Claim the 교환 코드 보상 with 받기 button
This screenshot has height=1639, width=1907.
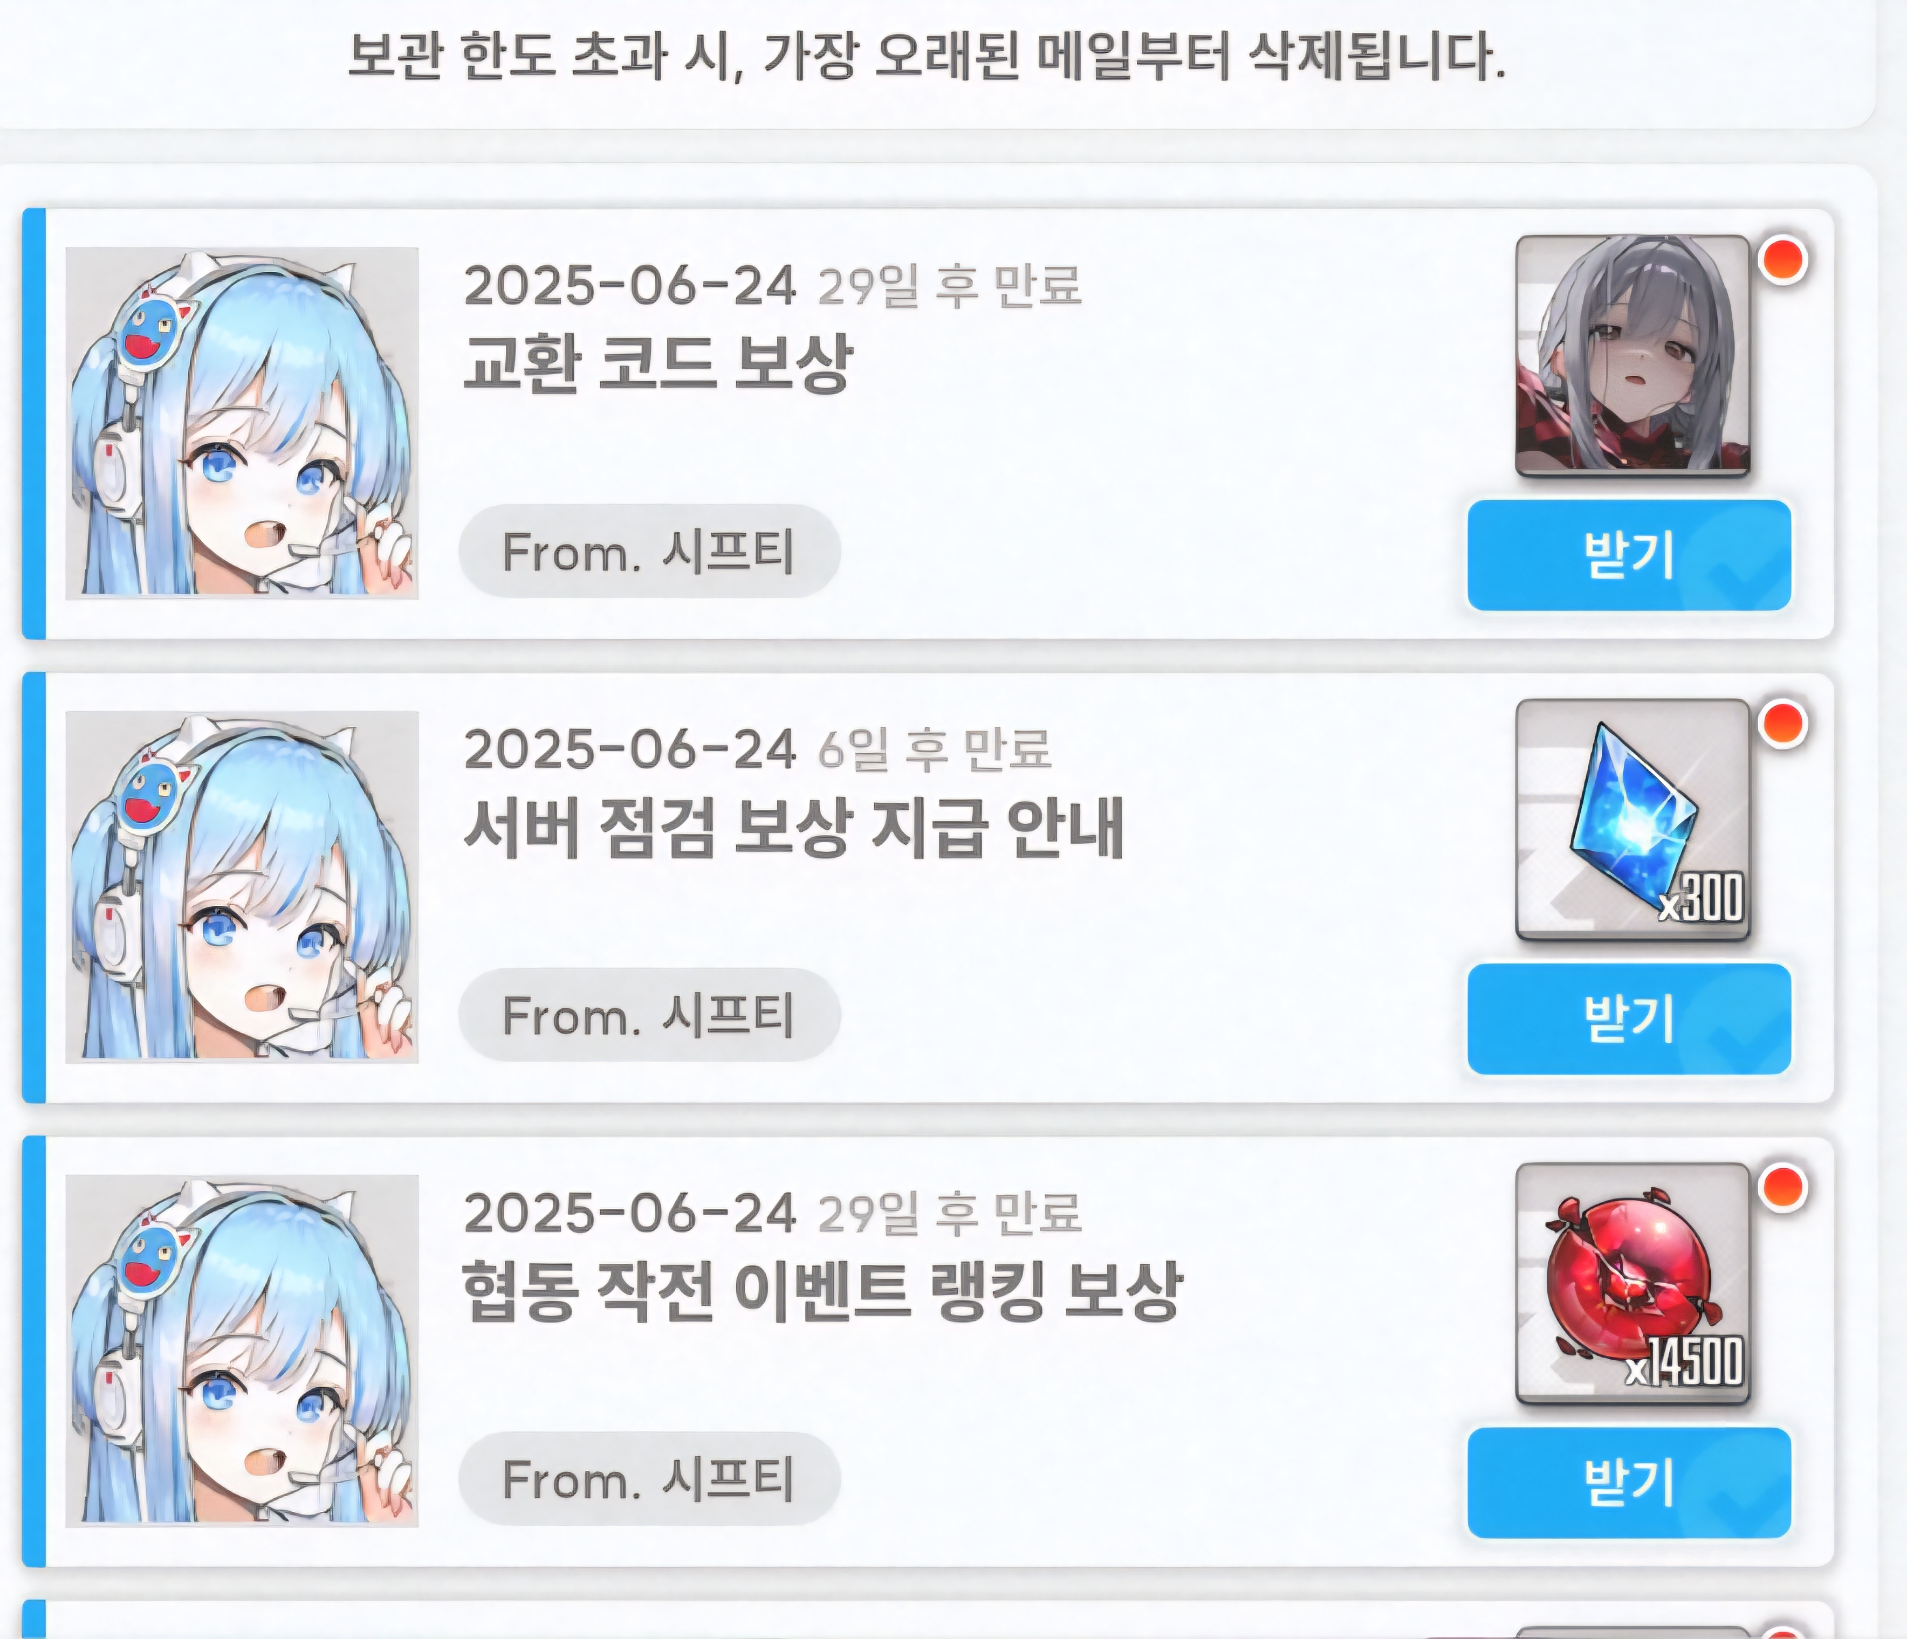point(1629,555)
